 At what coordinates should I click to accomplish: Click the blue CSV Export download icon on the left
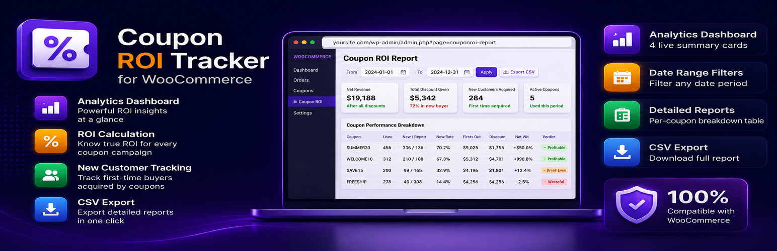point(50,209)
